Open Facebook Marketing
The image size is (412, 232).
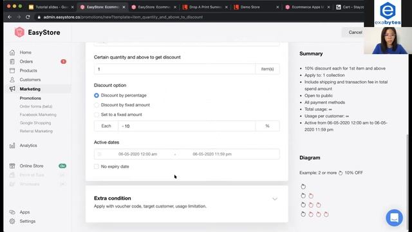[x=38, y=115]
